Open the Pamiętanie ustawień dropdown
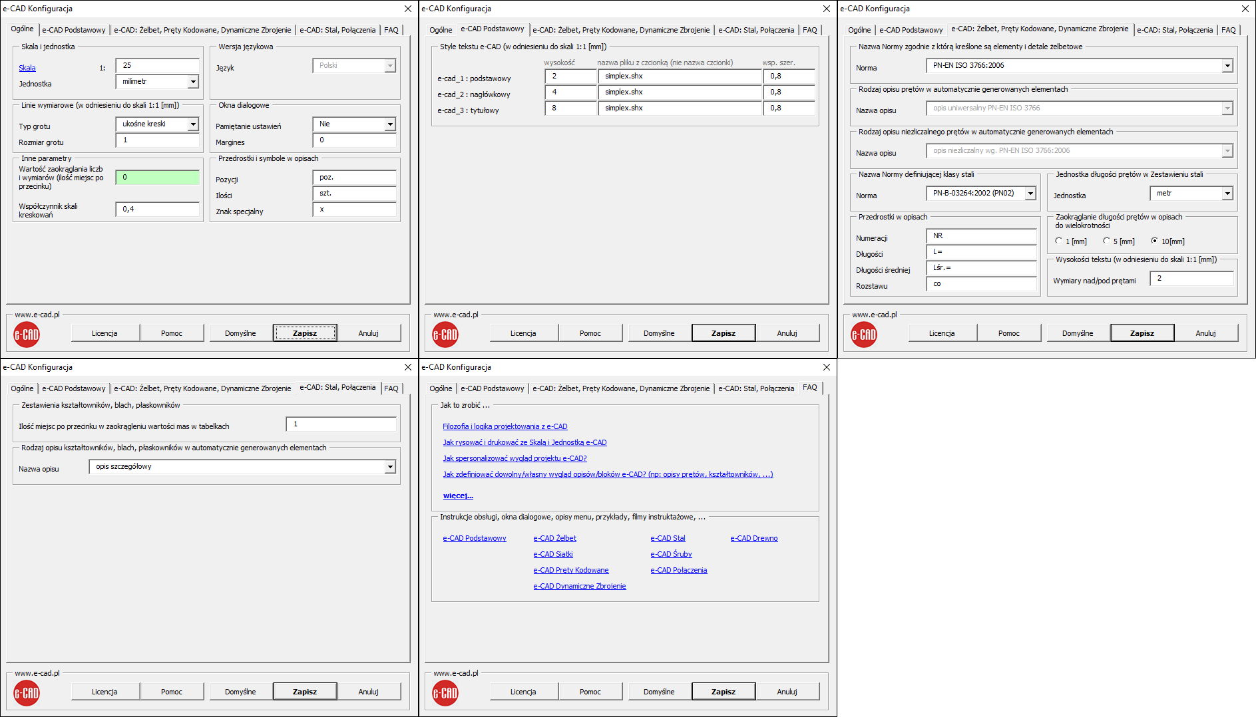1256x717 pixels. pyautogui.click(x=390, y=124)
